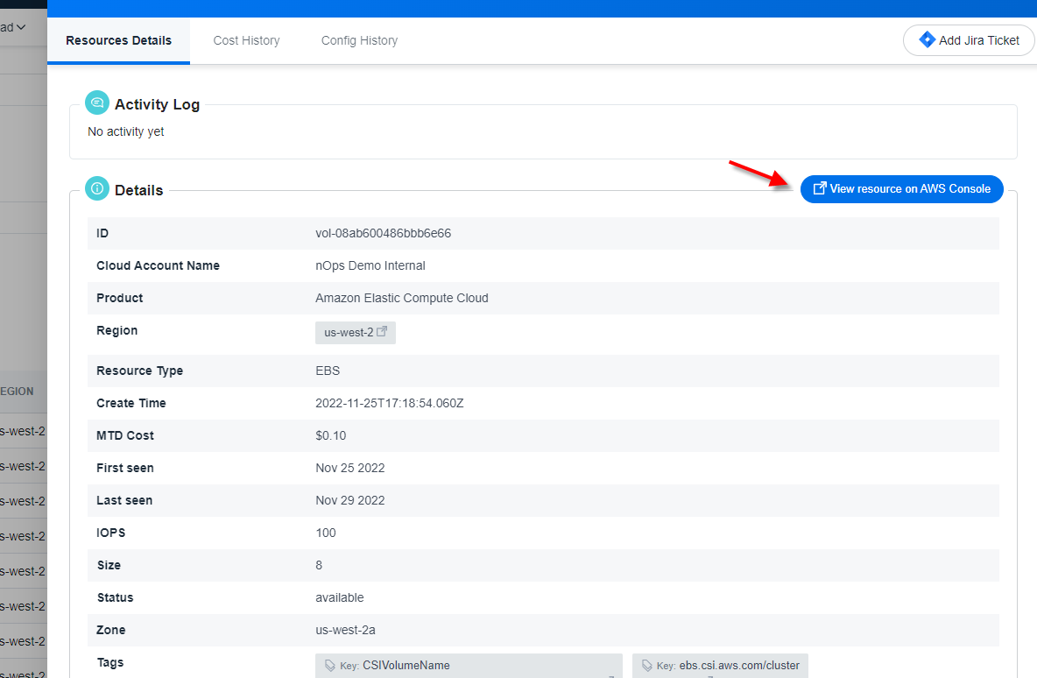Open the Config History tab
Screen dimensions: 1037x678
[x=359, y=40]
